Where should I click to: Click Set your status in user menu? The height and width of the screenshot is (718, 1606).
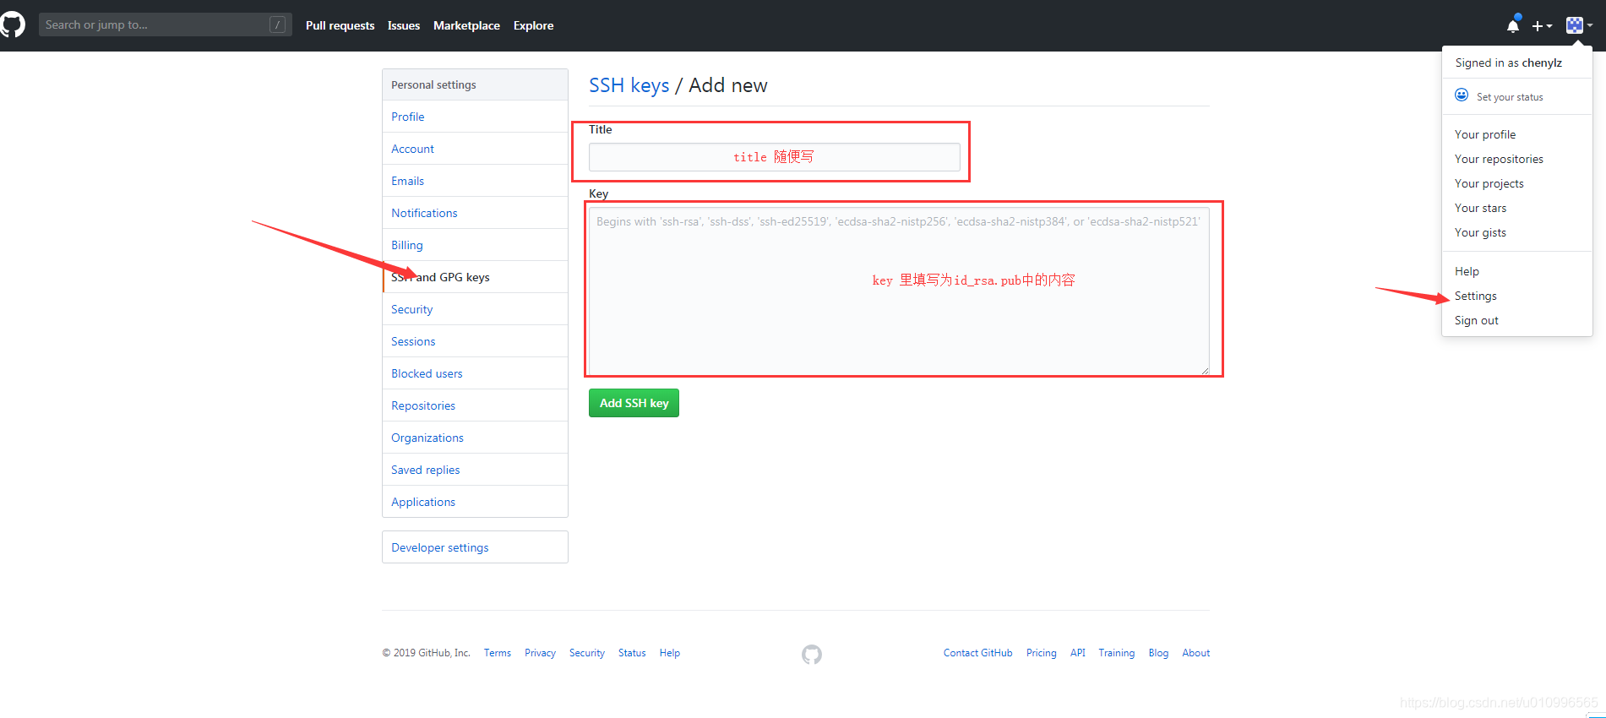click(1510, 97)
